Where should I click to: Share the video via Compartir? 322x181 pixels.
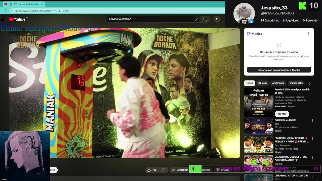(x=180, y=170)
